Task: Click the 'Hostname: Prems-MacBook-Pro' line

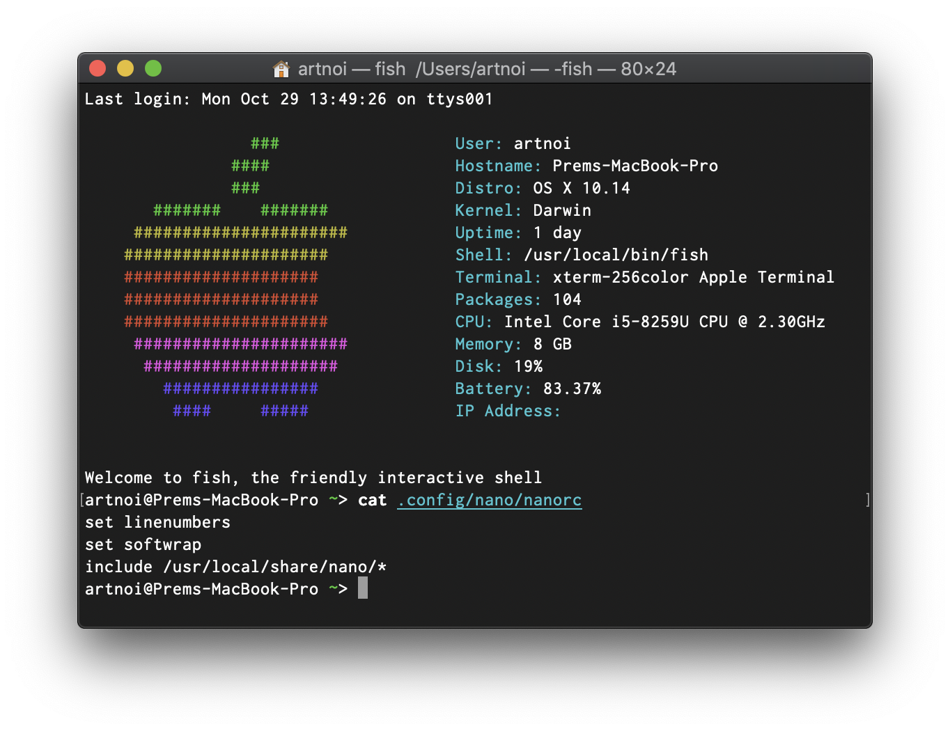Action: tap(586, 166)
